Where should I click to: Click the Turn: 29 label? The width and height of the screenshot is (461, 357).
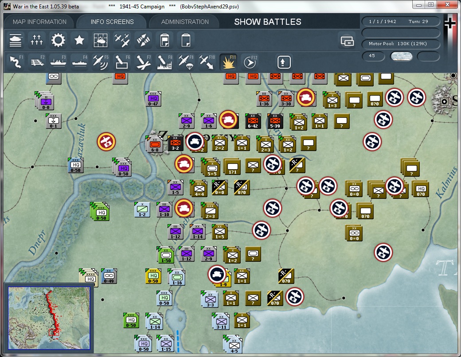coord(418,21)
